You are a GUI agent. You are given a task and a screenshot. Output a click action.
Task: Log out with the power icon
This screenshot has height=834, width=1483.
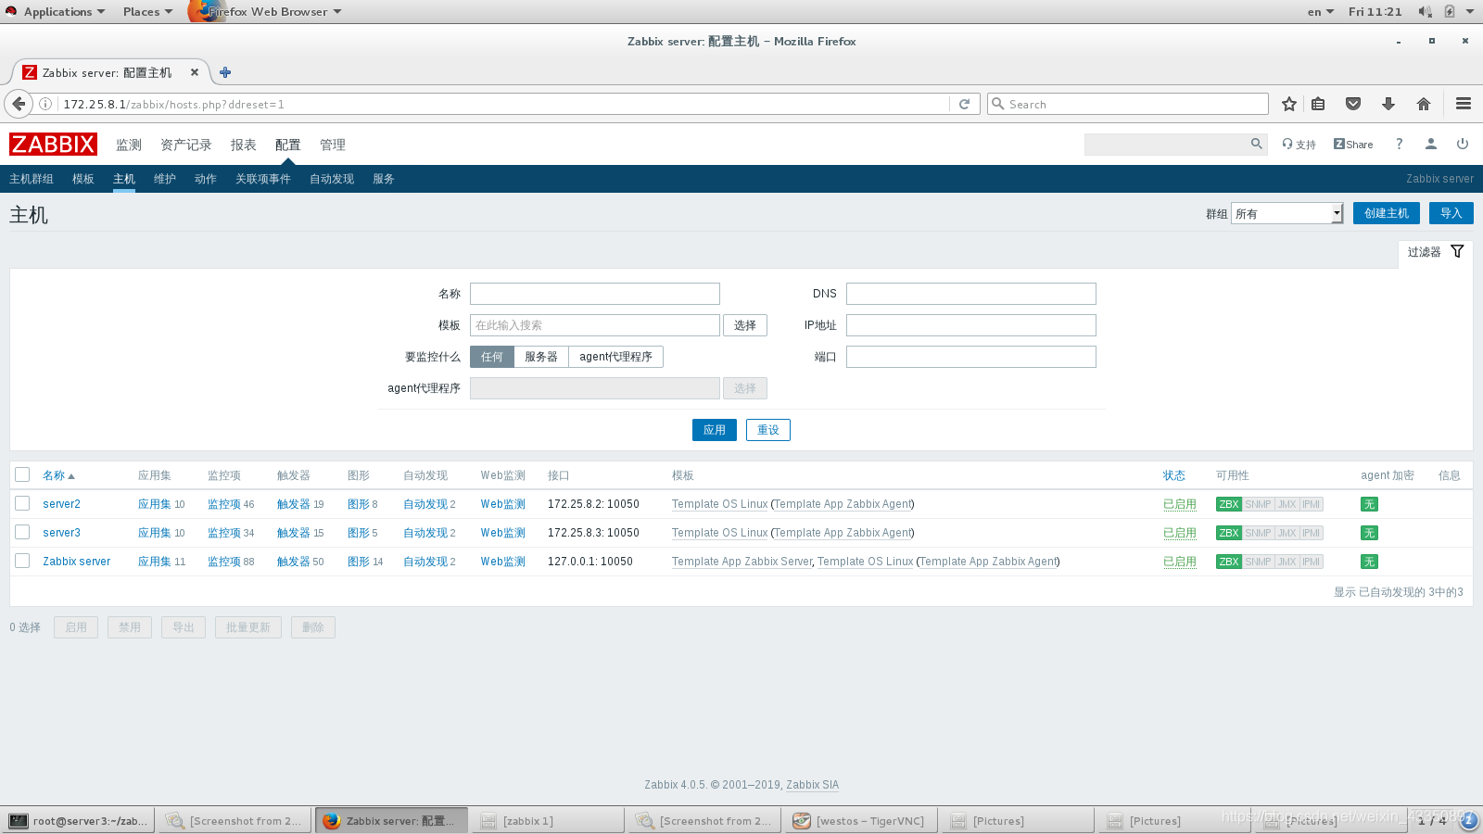click(1463, 144)
